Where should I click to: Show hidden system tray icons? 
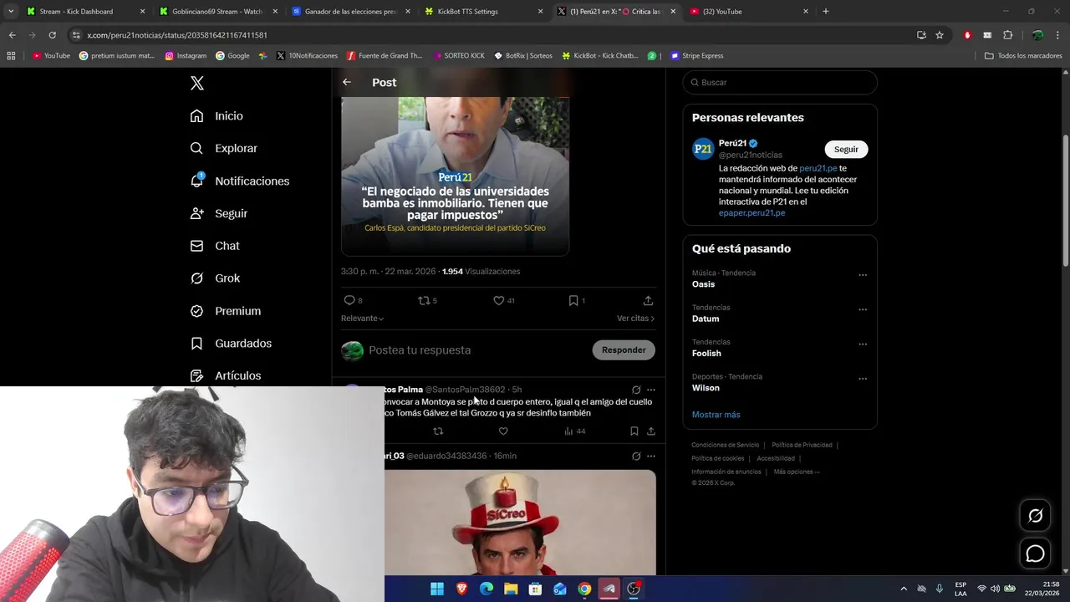coord(904,589)
